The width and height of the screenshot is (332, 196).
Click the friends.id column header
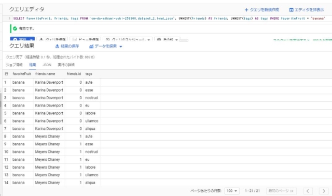[x=74, y=74]
